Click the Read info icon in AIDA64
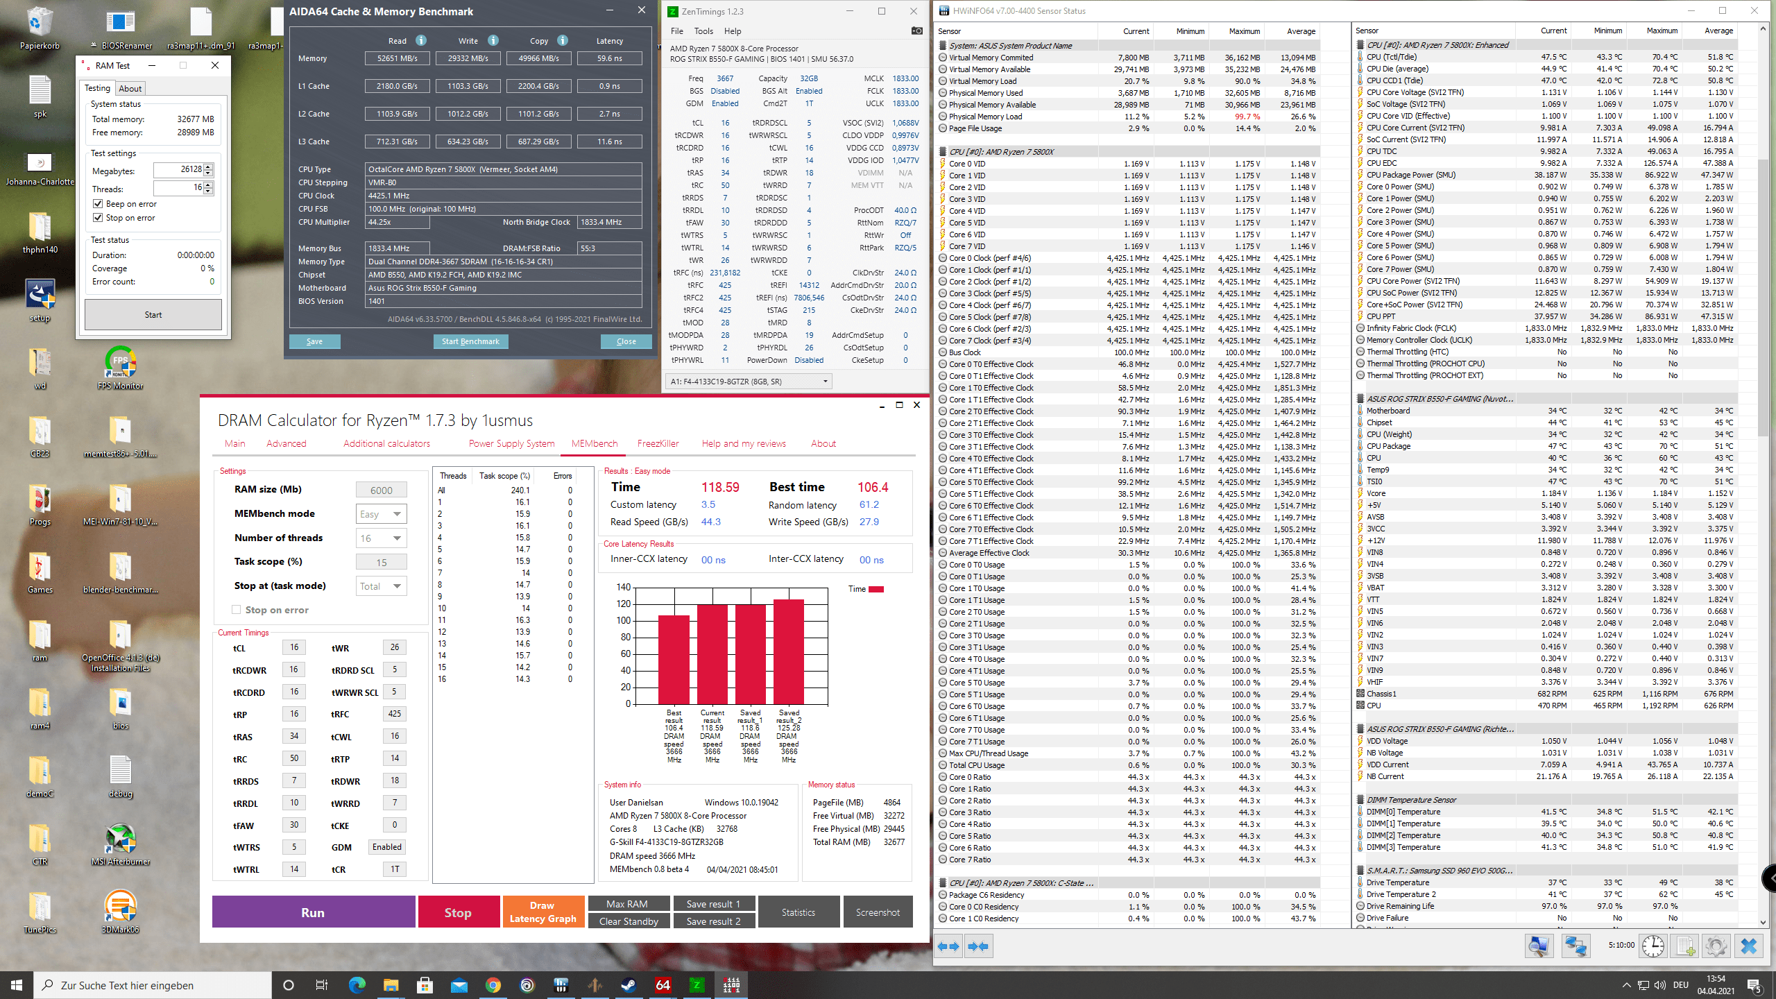This screenshot has height=999, width=1776. (x=421, y=40)
